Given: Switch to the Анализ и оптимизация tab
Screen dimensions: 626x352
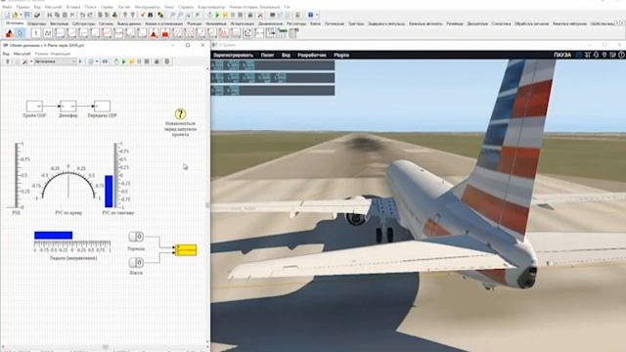Looking at the screenshot, I should point(163,23).
